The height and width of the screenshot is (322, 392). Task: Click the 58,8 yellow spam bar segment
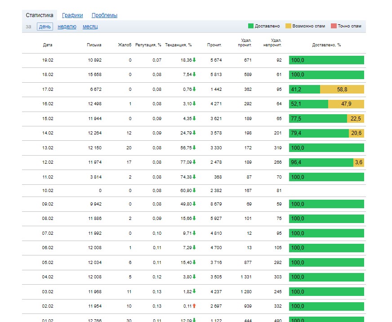342,89
